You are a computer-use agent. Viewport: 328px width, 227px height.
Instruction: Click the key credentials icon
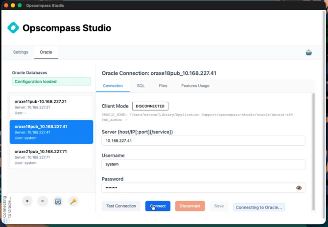point(73,201)
